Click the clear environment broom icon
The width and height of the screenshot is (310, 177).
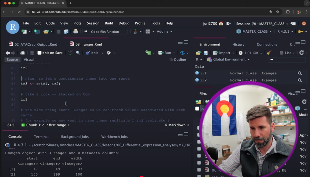(x=269, y=53)
